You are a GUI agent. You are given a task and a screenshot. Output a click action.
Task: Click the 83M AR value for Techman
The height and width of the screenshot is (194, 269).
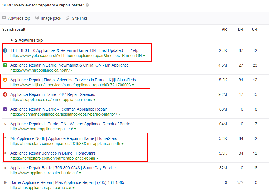click(223, 109)
